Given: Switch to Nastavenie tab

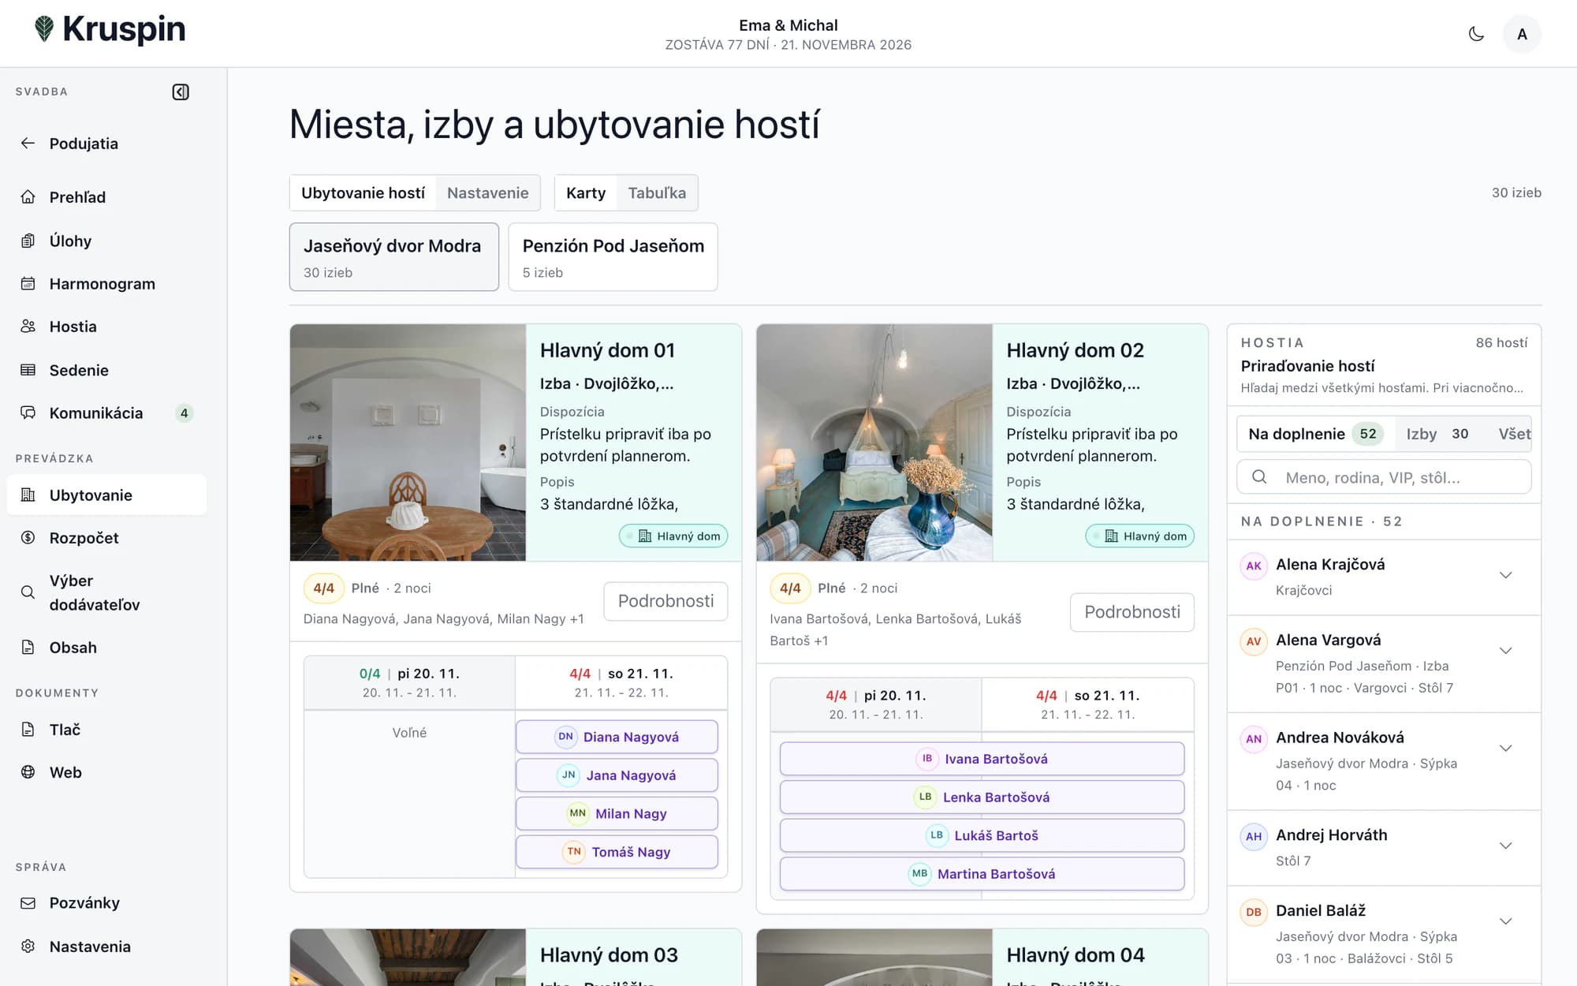Looking at the screenshot, I should [487, 193].
